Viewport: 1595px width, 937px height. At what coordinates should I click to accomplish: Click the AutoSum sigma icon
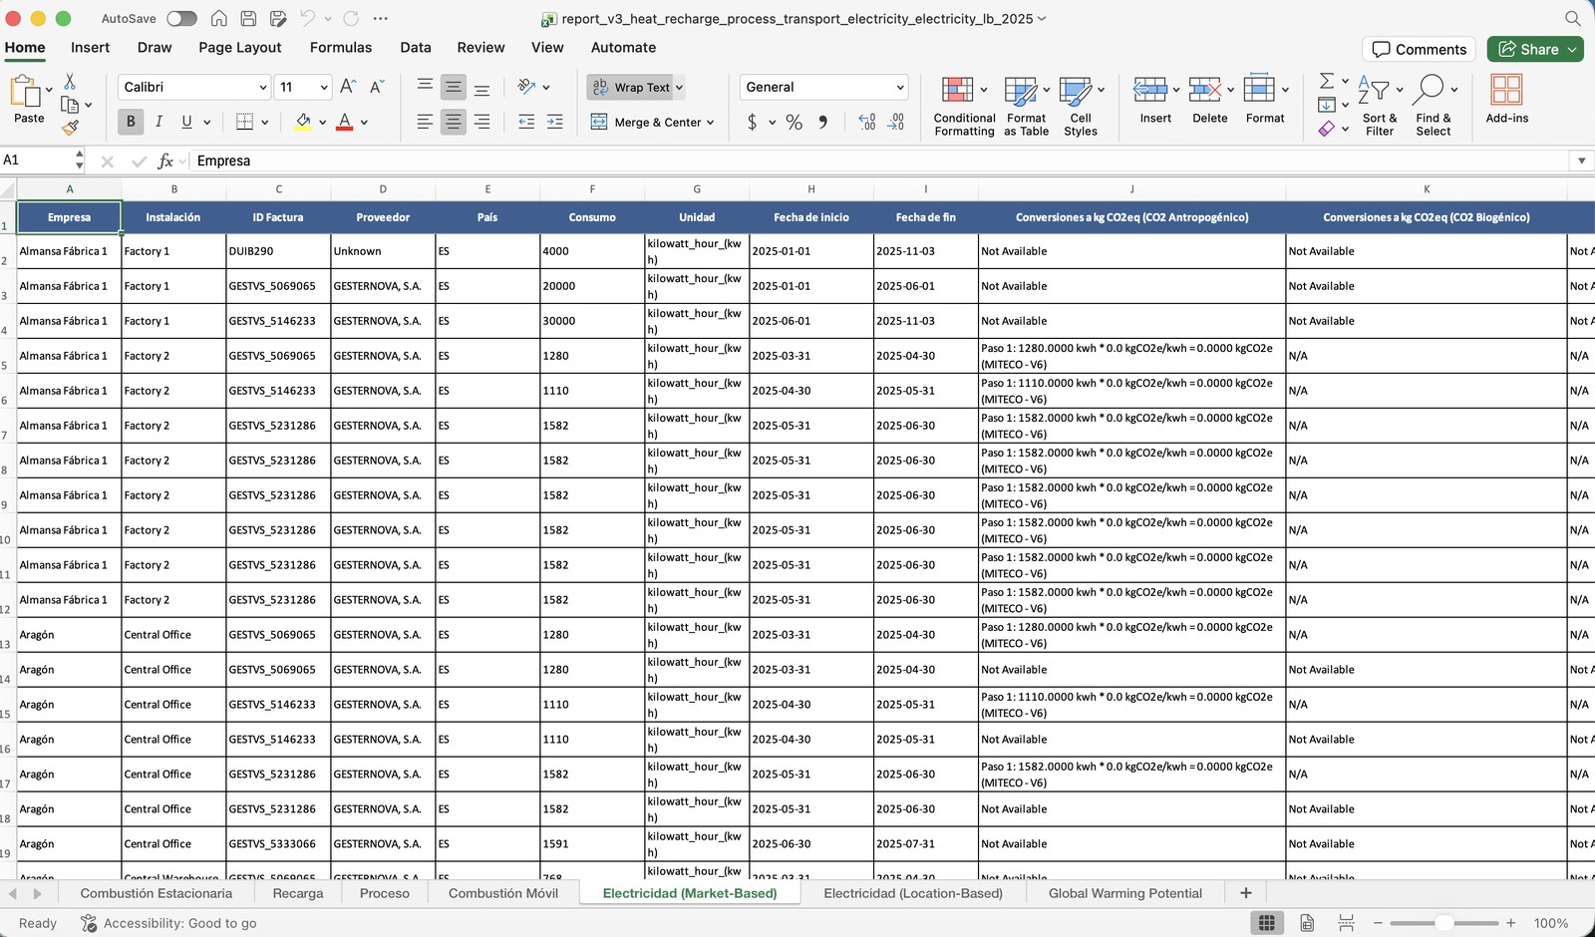pyautogui.click(x=1327, y=81)
